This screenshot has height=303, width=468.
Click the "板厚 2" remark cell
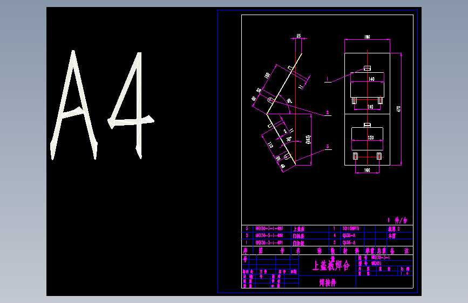point(394,229)
